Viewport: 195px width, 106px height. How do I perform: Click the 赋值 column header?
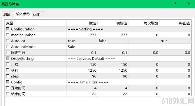[82, 23]
